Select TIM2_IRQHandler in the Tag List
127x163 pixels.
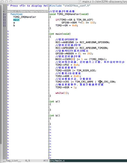(25, 17)
